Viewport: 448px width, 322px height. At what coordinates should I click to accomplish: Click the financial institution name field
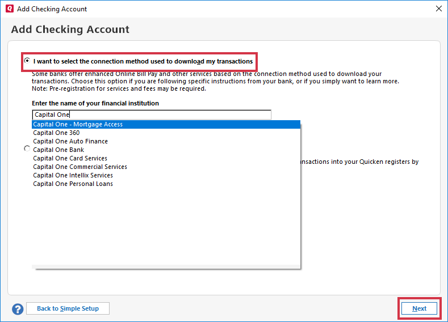[x=152, y=115]
